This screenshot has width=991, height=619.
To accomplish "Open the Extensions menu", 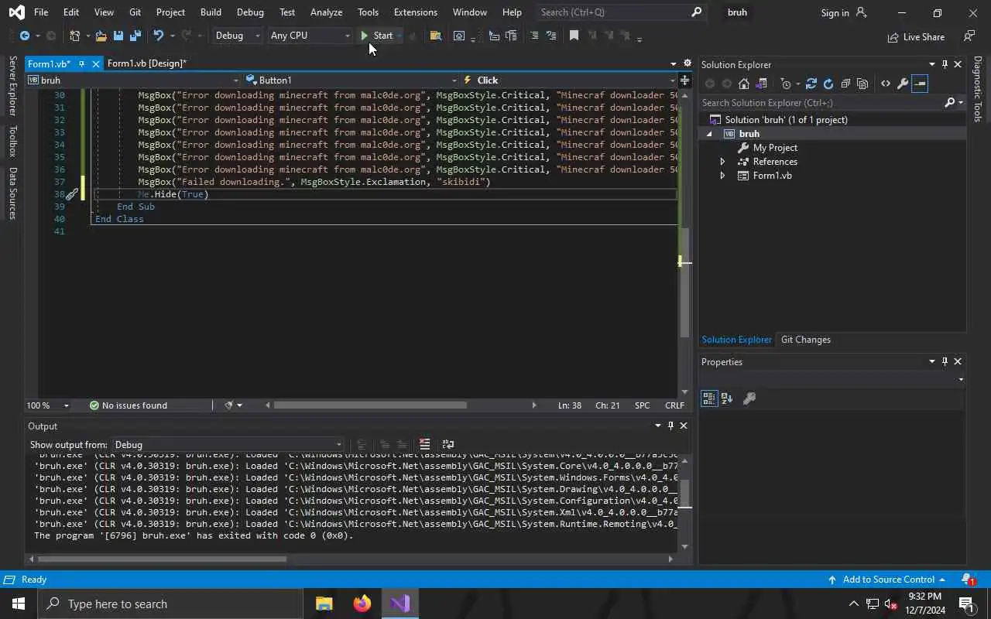I will pos(415,12).
